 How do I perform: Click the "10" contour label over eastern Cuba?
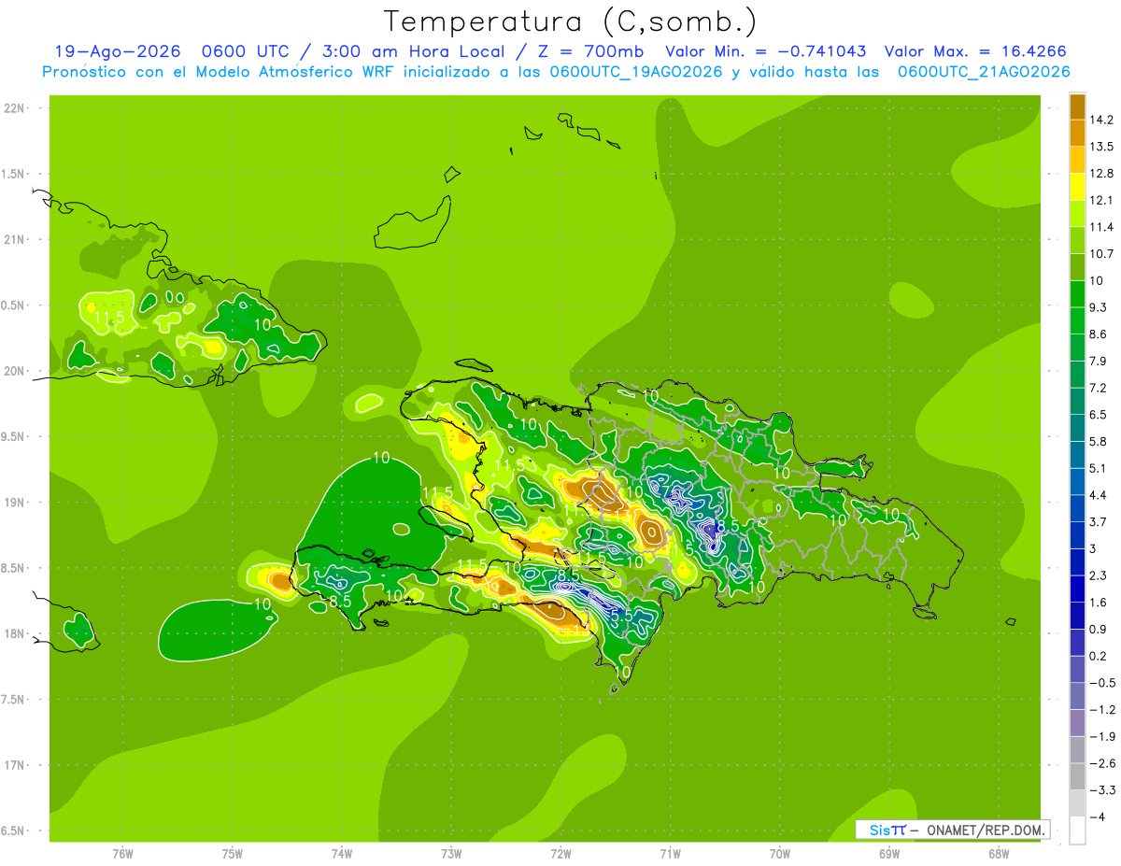click(263, 325)
